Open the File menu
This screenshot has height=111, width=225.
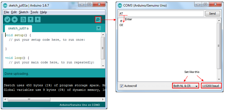pyautogui.click(x=7, y=12)
